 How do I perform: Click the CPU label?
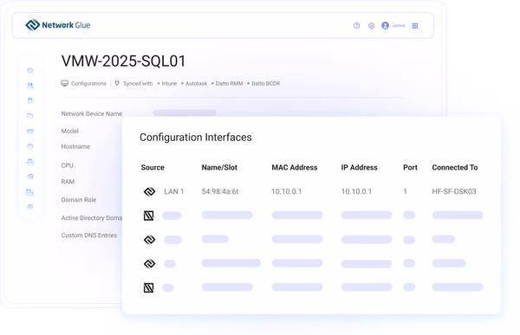(x=67, y=165)
